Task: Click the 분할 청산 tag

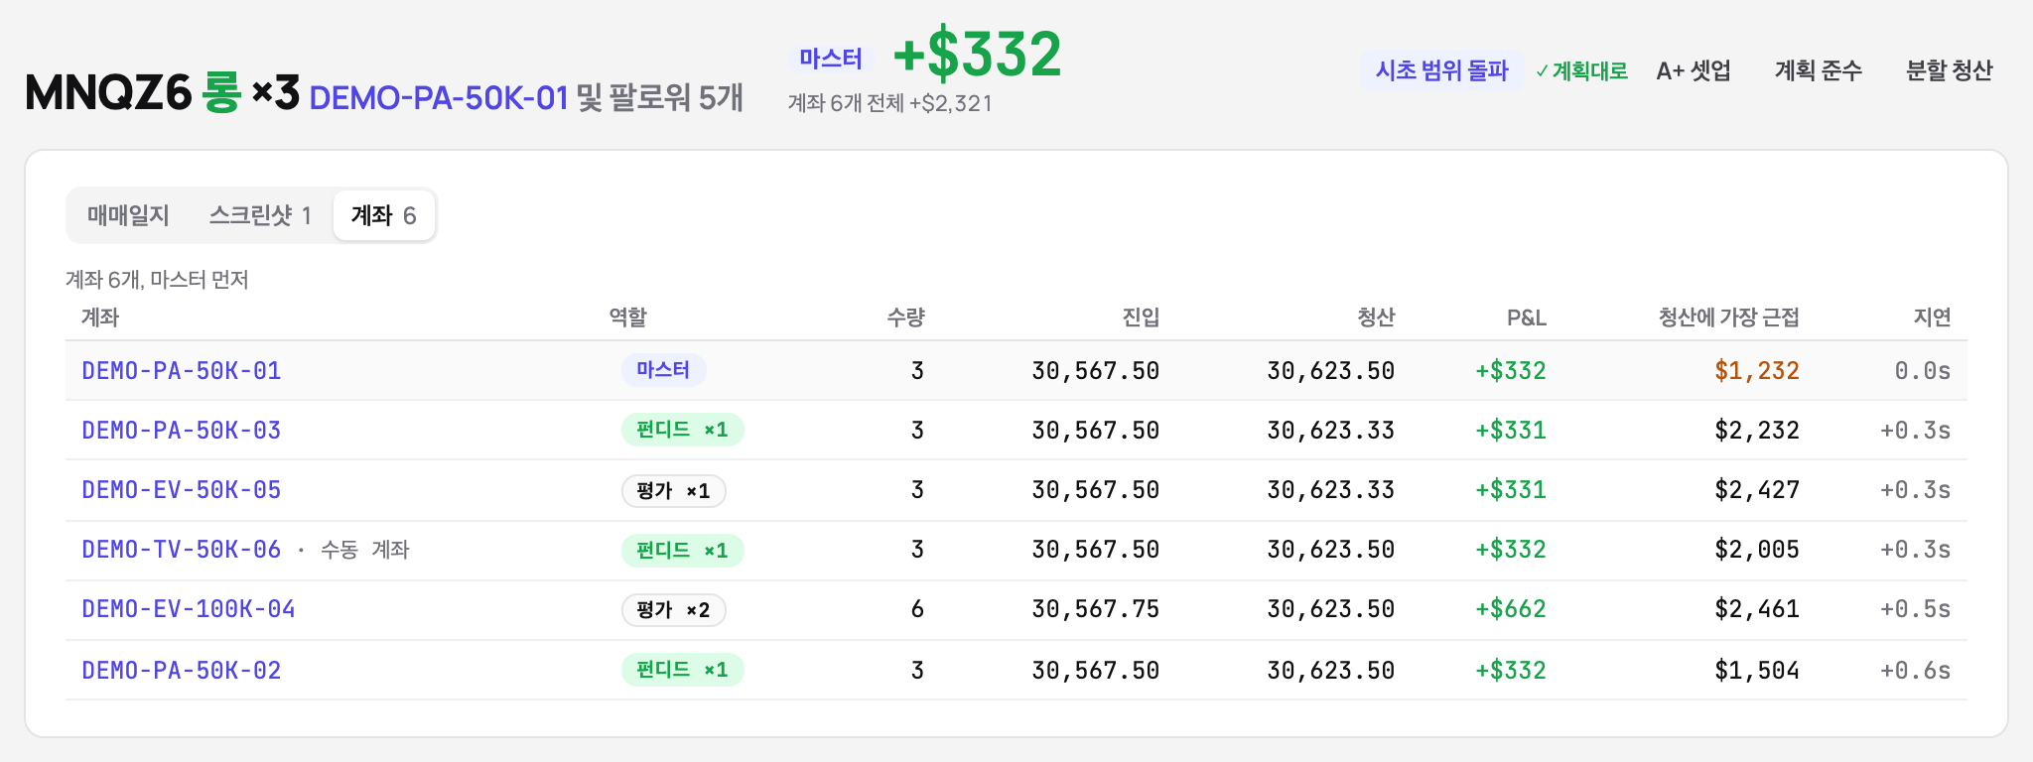Action: (x=1949, y=70)
